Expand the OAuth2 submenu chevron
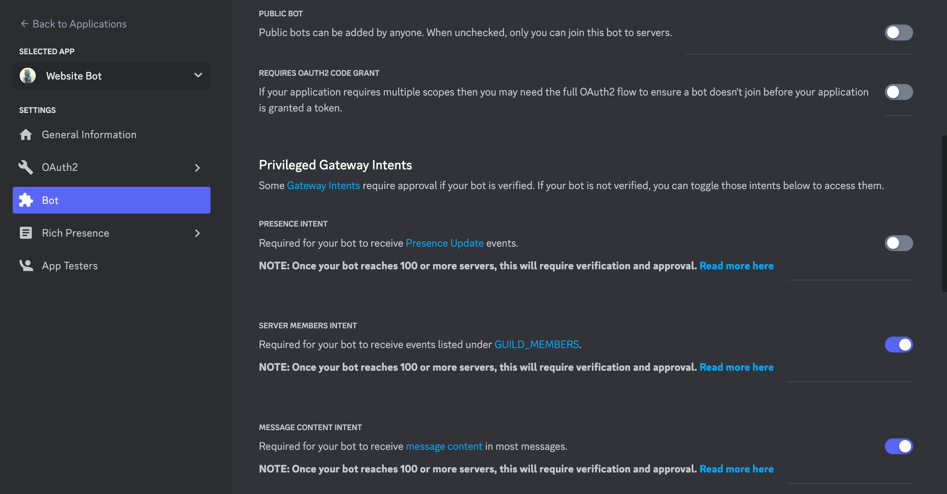 pyautogui.click(x=197, y=168)
